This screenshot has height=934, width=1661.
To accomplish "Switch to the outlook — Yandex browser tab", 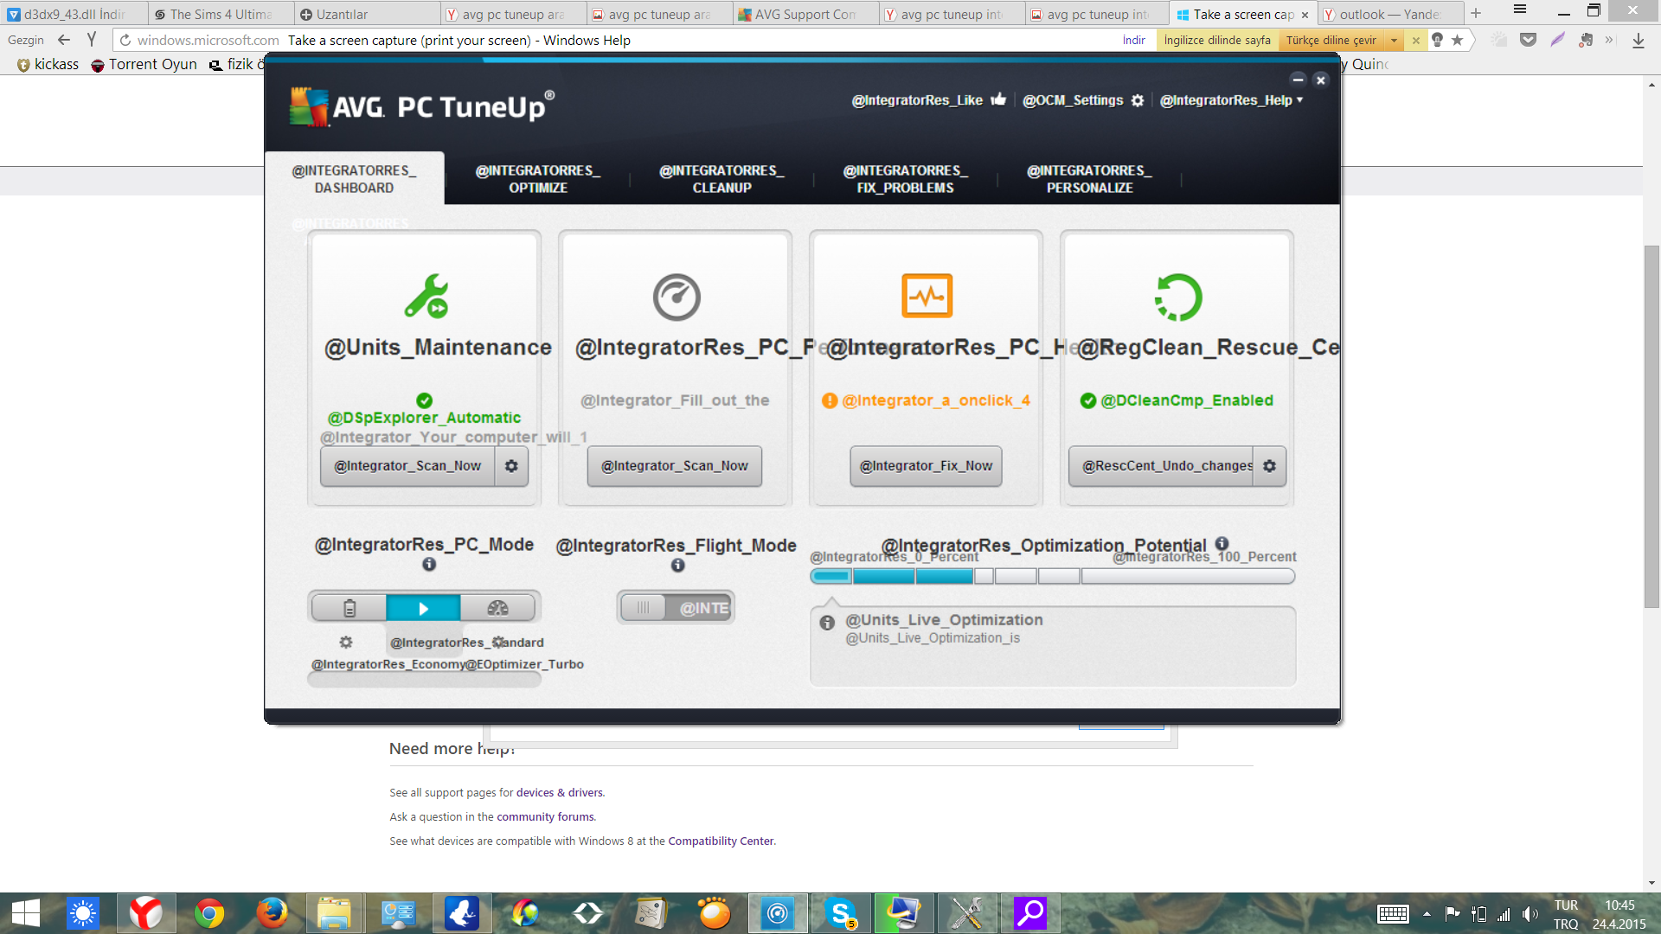I will tap(1389, 14).
